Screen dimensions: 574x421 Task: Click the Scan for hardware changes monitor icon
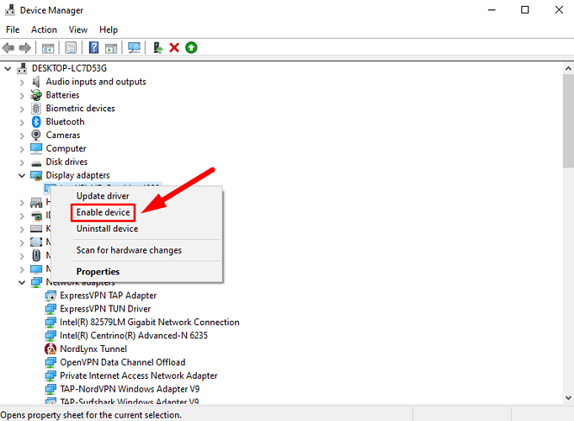(x=135, y=48)
